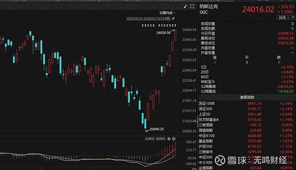
Task: Click the 22692.04 price axis label
Action: tap(189, 70)
